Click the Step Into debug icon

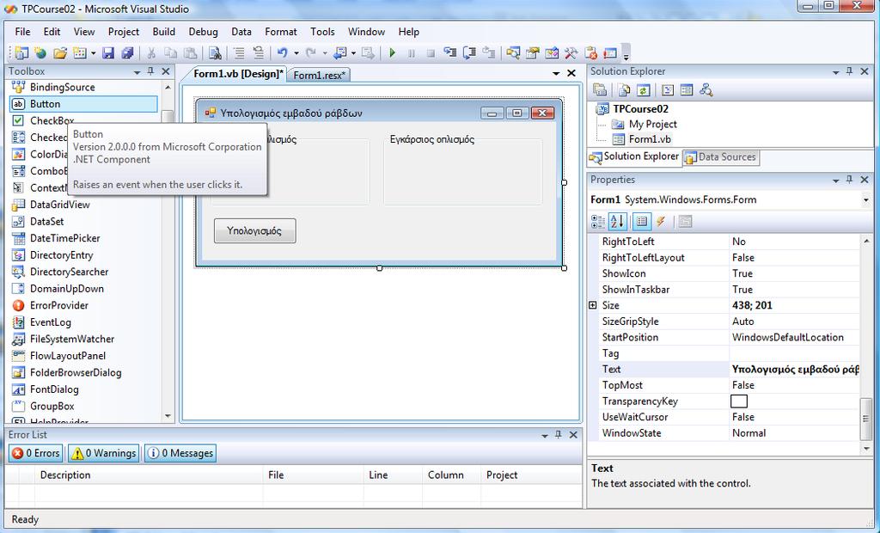[450, 52]
